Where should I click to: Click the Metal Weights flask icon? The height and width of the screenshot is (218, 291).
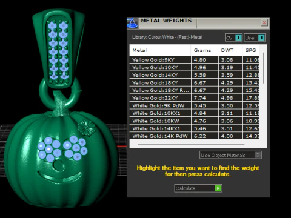tap(132, 23)
